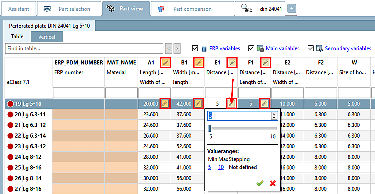This screenshot has width=375, height=194.
Task: Add a new tab with plus button
Action: [x=292, y=9]
